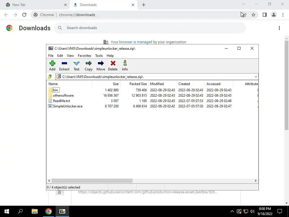Screen dimensions: 289x217
Task: Go up one folder level in 7-Zip
Action: (50, 77)
